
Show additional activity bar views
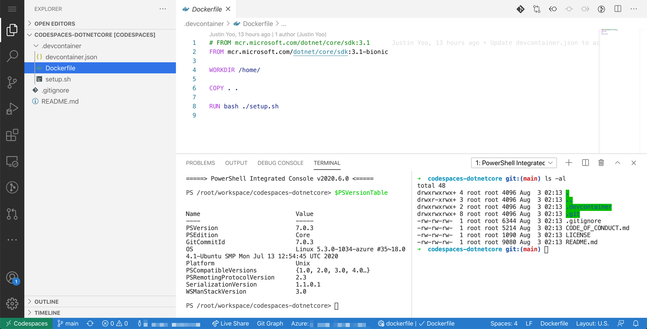[x=12, y=240]
